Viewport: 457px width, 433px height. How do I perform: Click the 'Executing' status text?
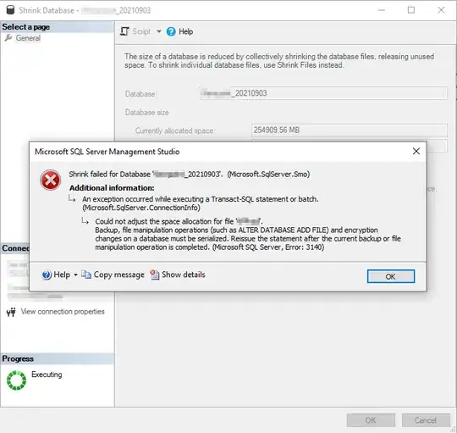coord(47,375)
